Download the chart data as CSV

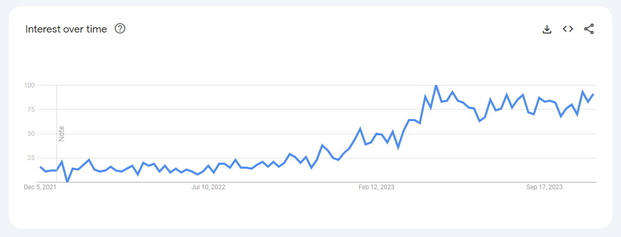tap(547, 29)
